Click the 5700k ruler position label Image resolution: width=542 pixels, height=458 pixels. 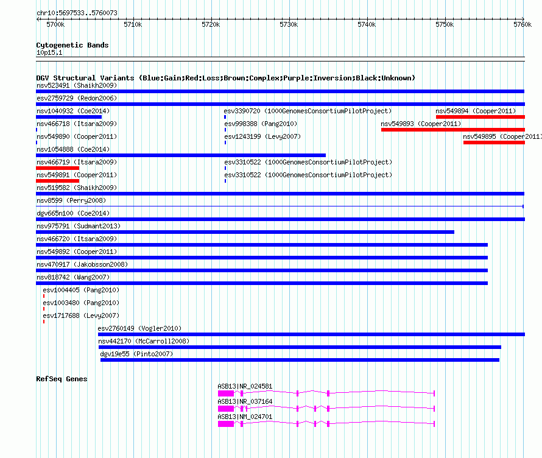coord(55,24)
